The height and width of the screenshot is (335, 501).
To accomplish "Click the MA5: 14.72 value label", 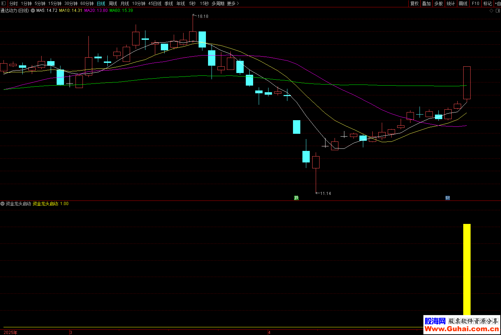I will coord(47,10).
